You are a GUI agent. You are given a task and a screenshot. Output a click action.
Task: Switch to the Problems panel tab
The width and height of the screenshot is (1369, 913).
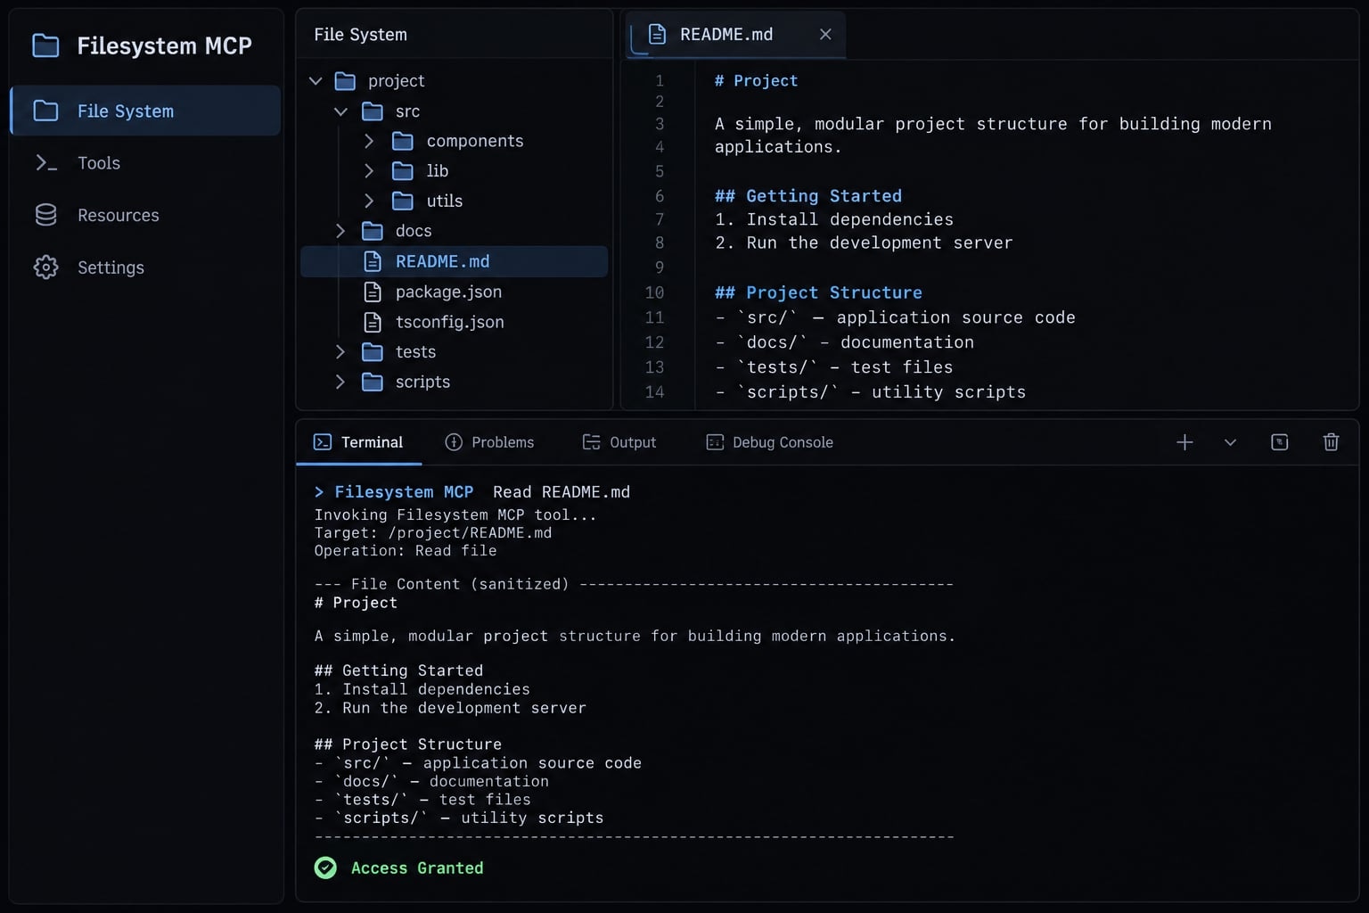[489, 442]
